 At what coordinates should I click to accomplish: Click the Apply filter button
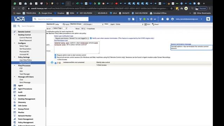click(66, 24)
